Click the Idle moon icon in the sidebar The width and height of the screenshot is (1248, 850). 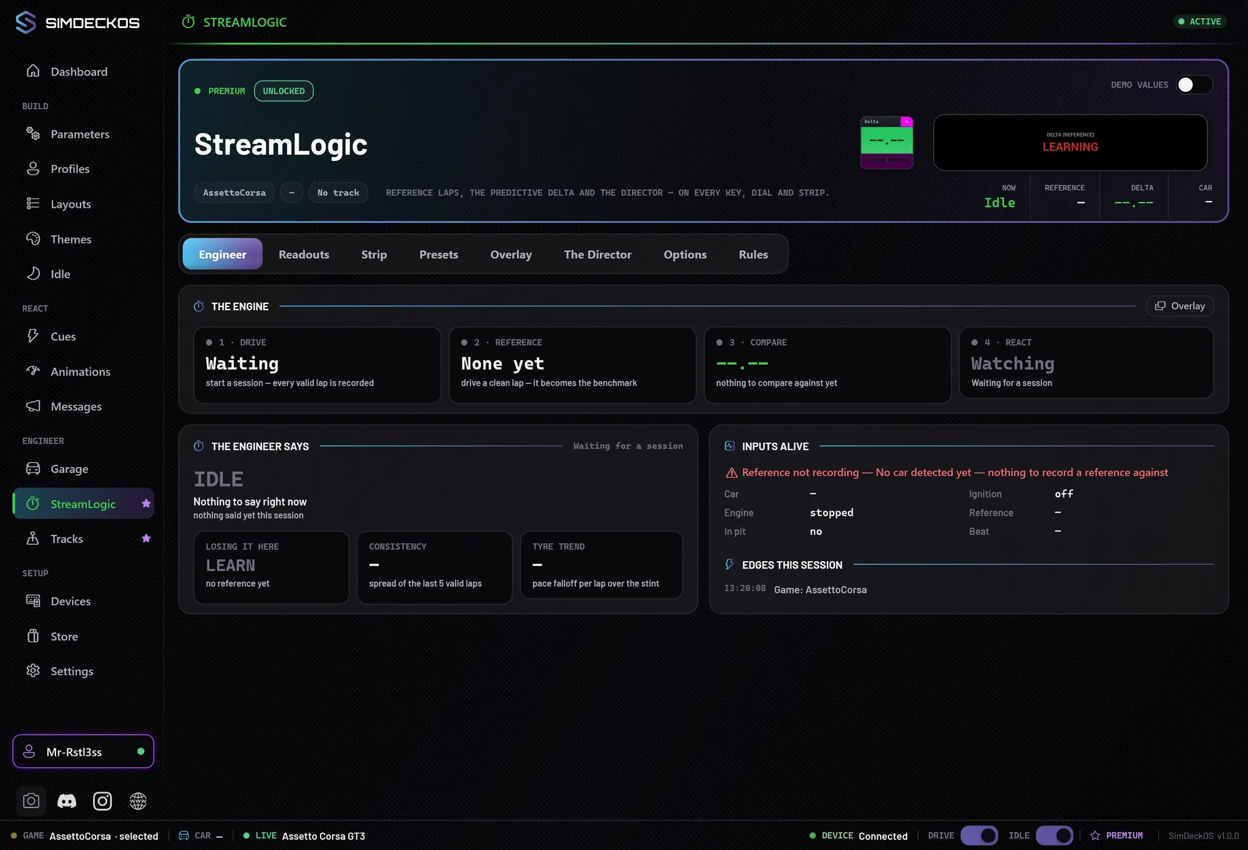coord(33,273)
